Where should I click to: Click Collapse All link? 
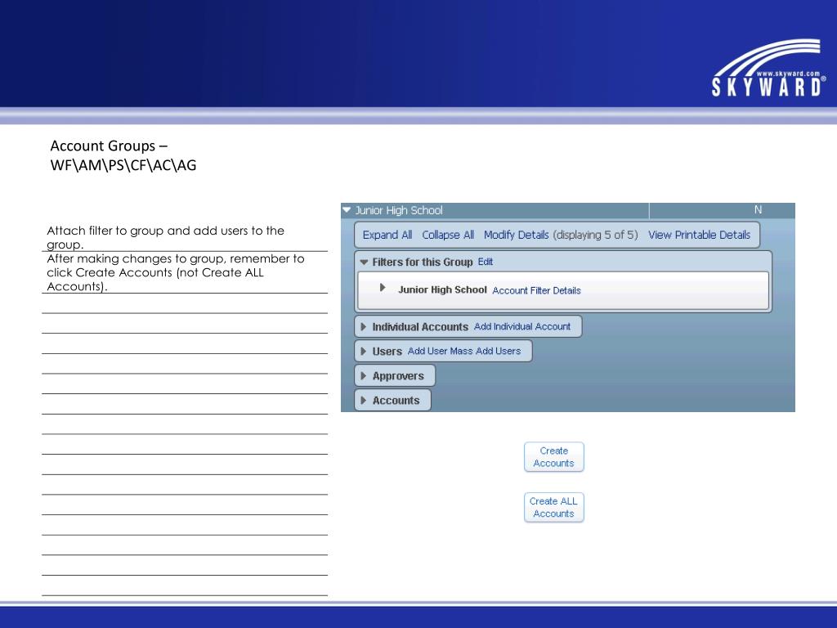[x=448, y=235]
